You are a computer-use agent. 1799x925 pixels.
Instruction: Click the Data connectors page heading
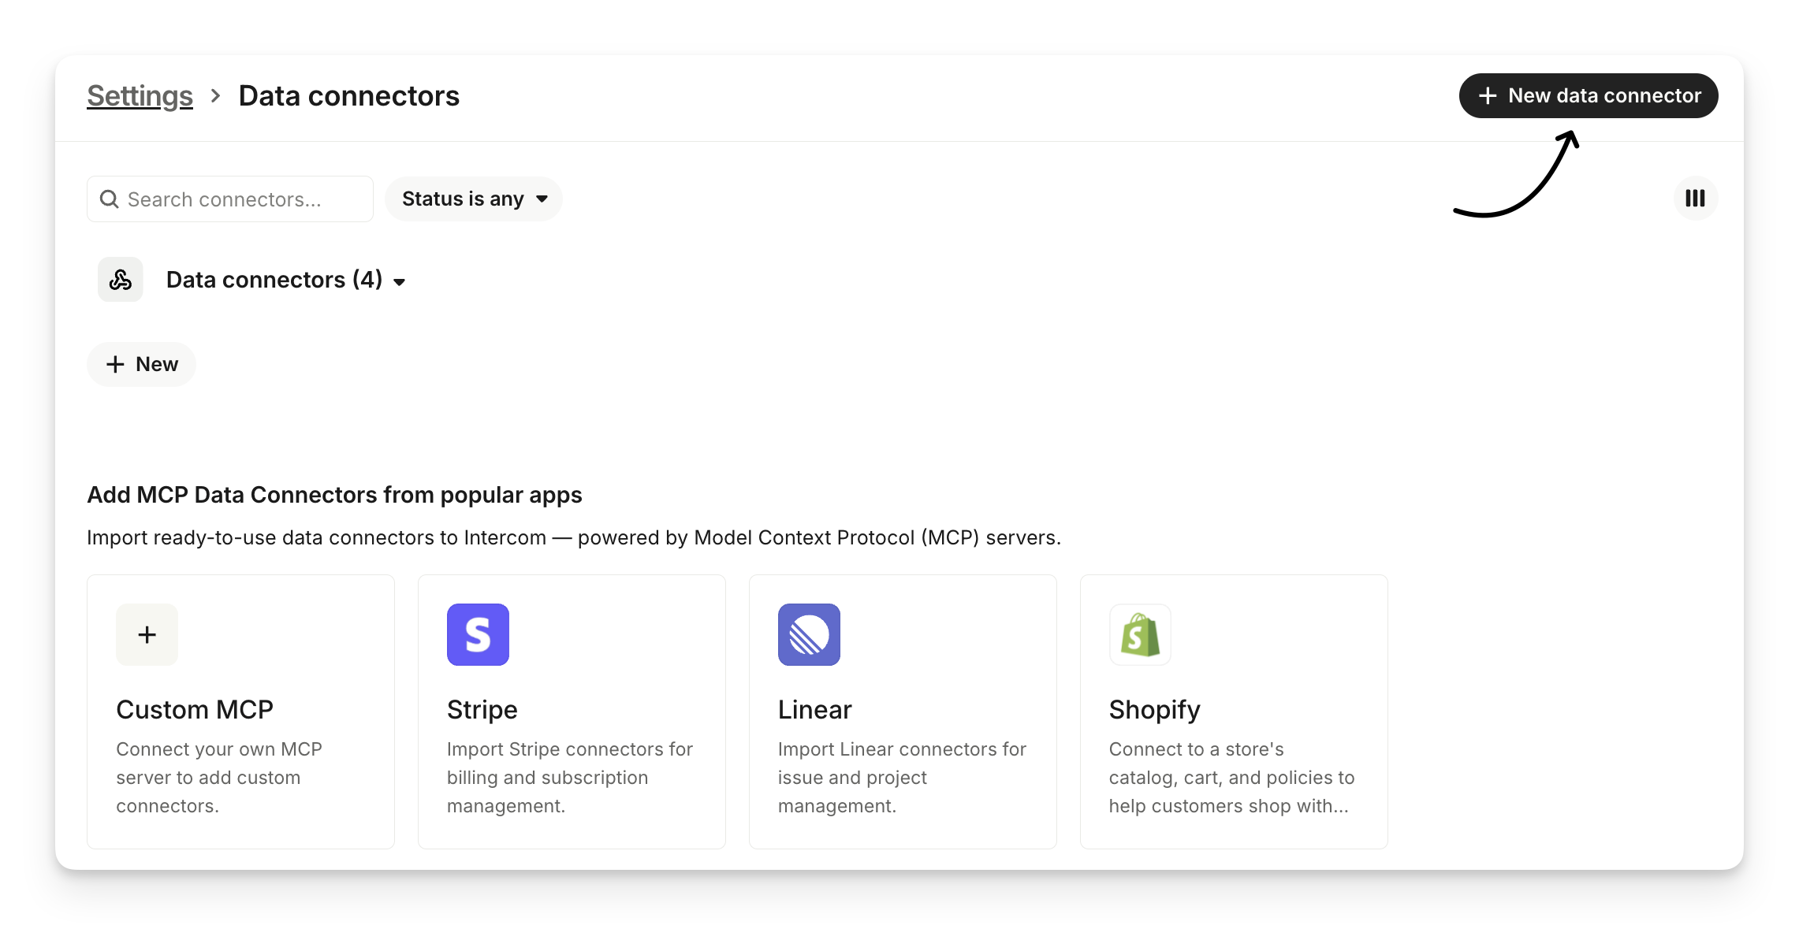[348, 96]
